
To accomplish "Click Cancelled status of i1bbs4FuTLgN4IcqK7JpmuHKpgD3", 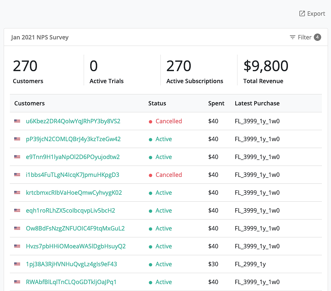I will tap(165, 175).
